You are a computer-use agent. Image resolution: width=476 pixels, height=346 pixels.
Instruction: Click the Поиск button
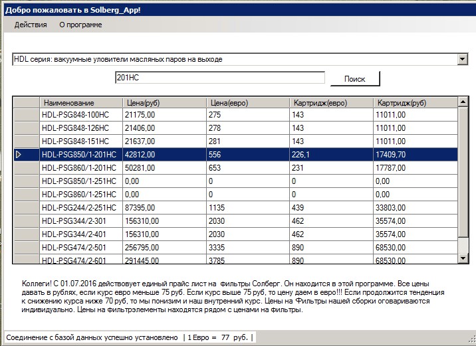point(354,79)
